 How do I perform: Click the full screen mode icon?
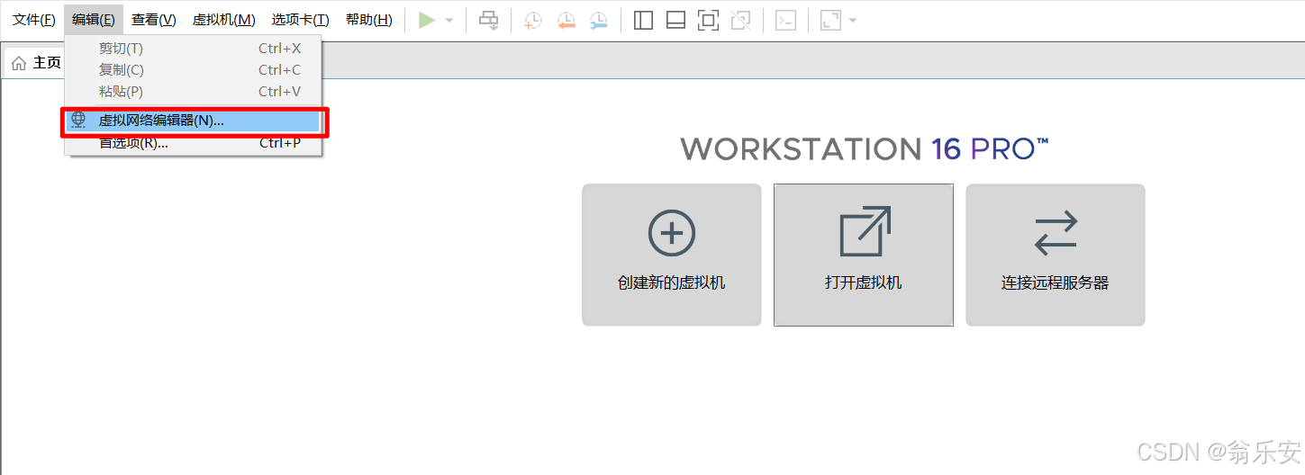point(708,20)
